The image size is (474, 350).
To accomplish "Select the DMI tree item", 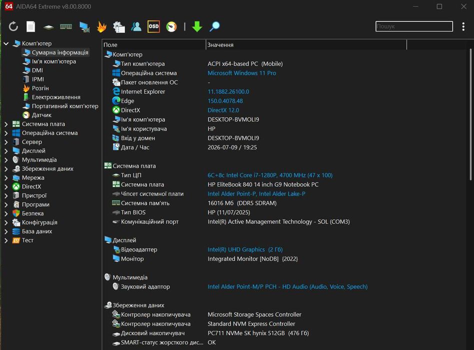I will (x=37, y=70).
